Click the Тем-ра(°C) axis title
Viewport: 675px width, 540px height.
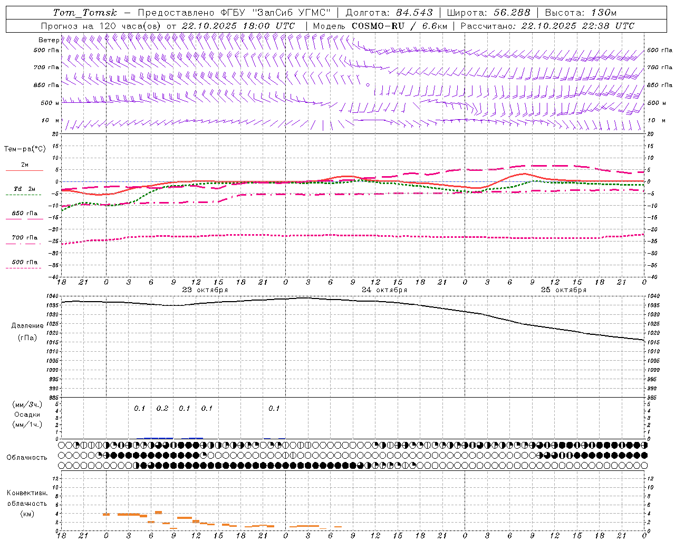click(25, 149)
